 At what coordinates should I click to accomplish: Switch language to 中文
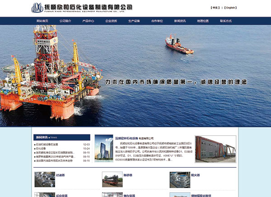click(215, 8)
